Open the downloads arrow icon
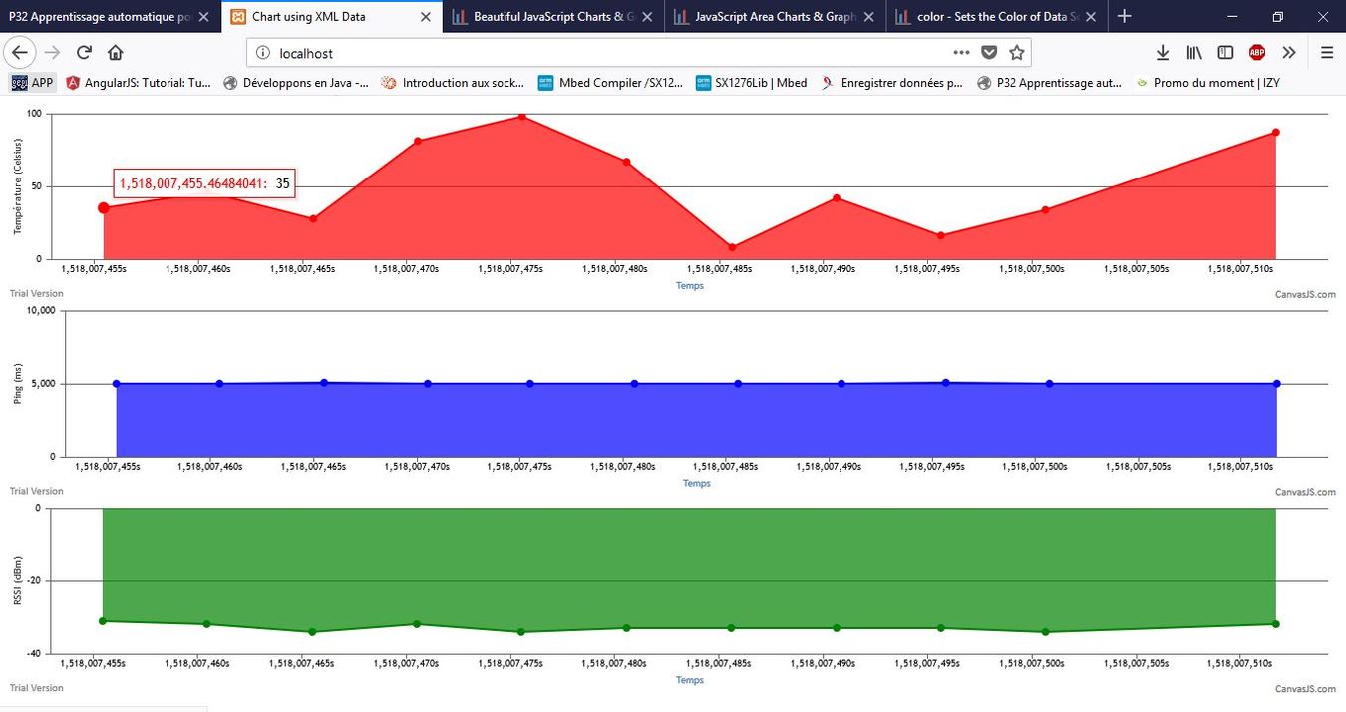1346x712 pixels. click(x=1163, y=53)
